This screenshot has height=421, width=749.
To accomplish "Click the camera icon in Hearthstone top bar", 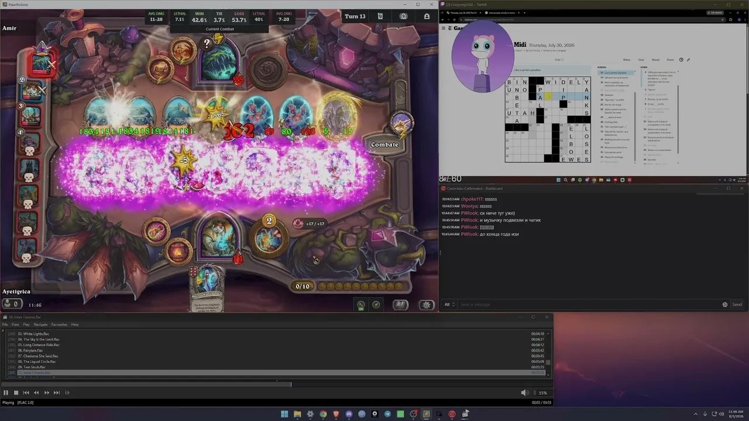I will point(403,16).
